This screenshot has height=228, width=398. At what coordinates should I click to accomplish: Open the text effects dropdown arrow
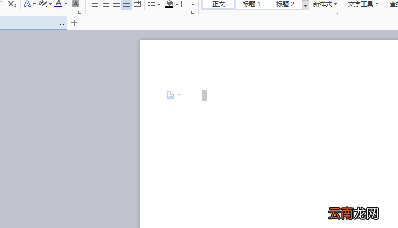pyautogui.click(x=35, y=4)
